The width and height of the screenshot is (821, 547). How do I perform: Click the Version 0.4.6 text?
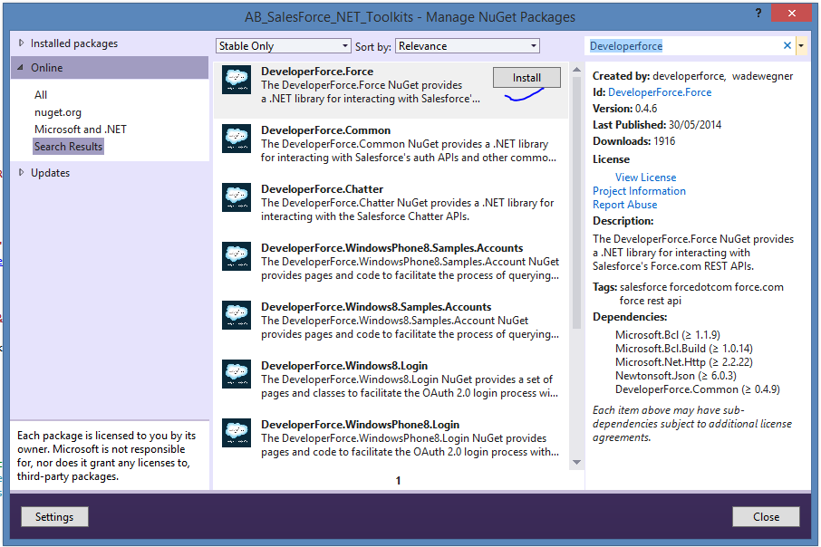point(624,109)
